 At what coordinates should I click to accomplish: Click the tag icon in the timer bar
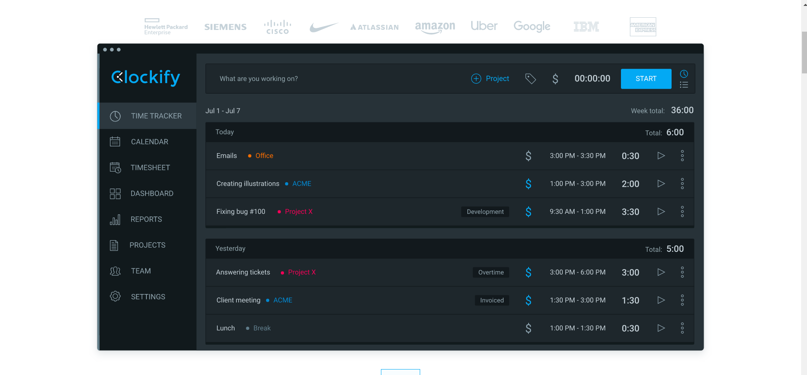(530, 78)
